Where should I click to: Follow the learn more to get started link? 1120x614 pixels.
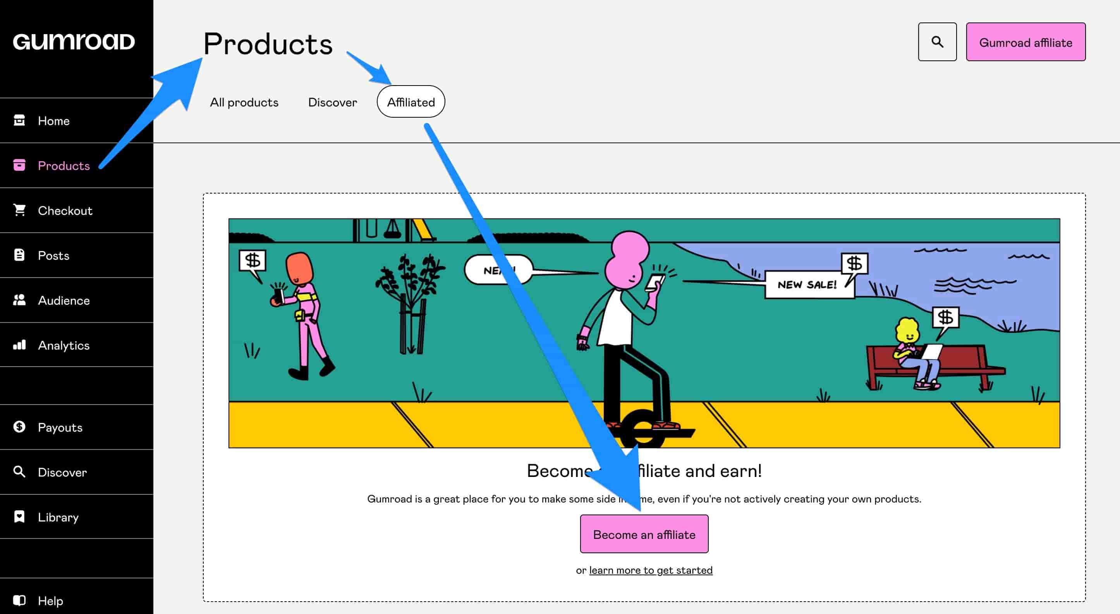[x=651, y=570]
